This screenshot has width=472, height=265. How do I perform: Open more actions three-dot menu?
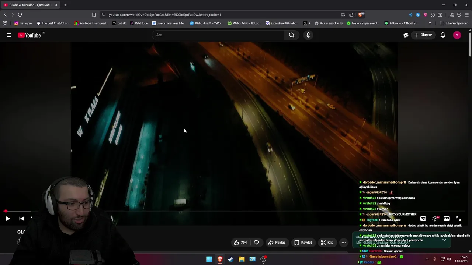point(344,243)
